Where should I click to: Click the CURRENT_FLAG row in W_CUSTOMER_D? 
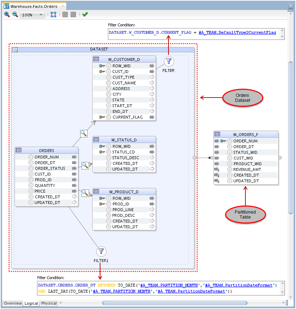[128, 117]
